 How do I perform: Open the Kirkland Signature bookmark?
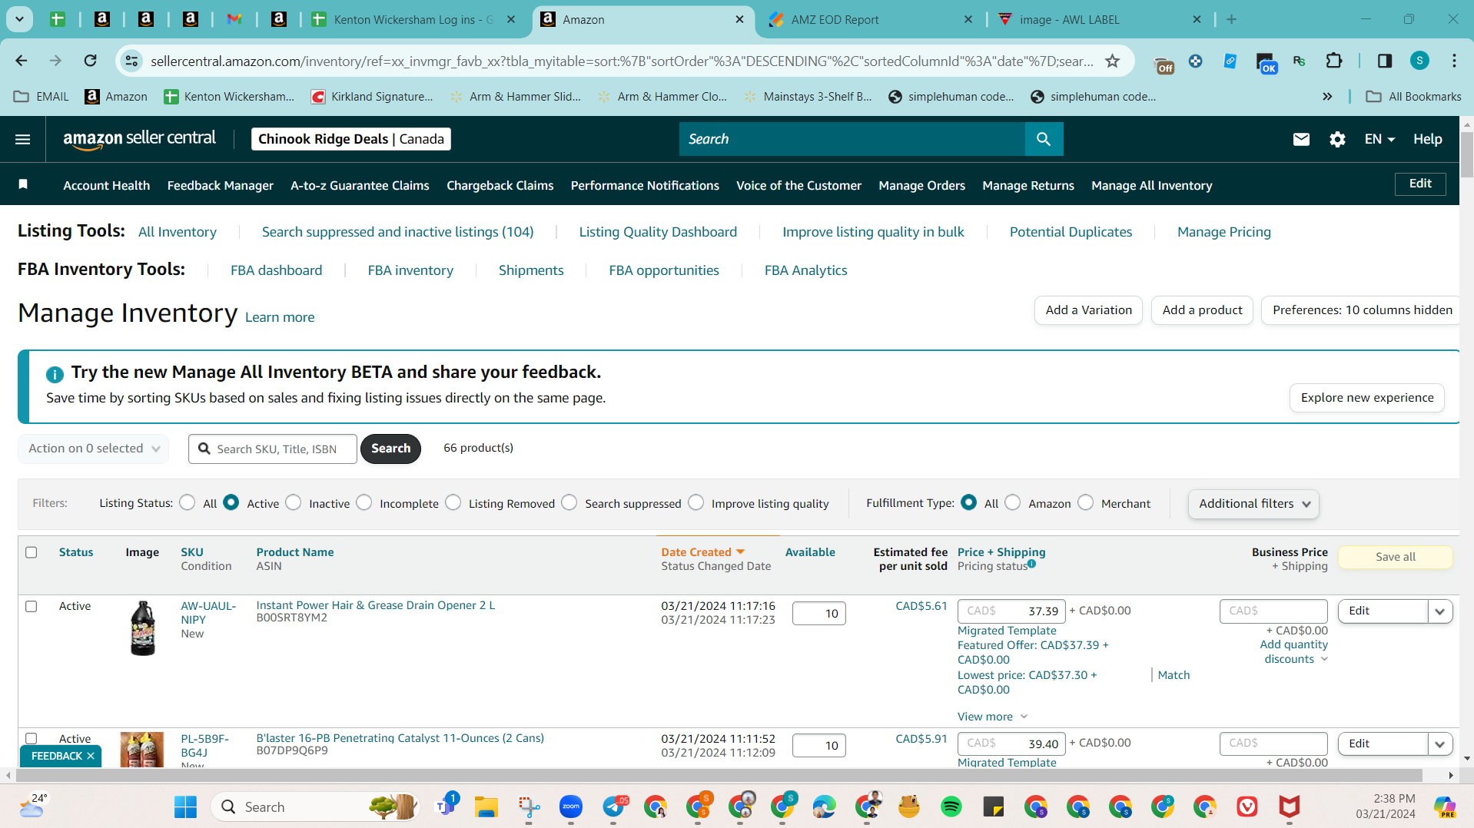click(372, 96)
